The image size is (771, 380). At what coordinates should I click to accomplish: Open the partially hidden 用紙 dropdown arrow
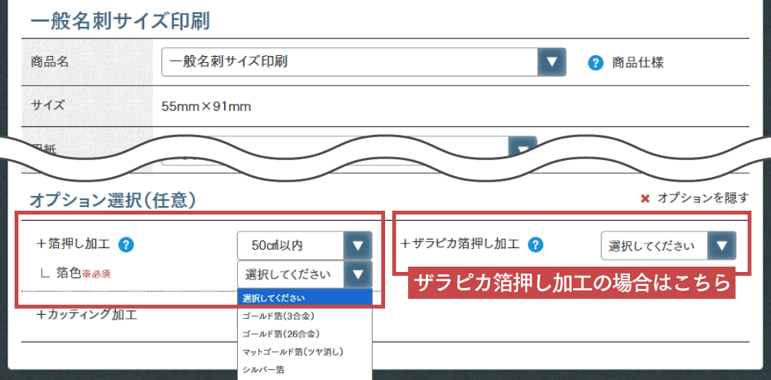point(522,146)
